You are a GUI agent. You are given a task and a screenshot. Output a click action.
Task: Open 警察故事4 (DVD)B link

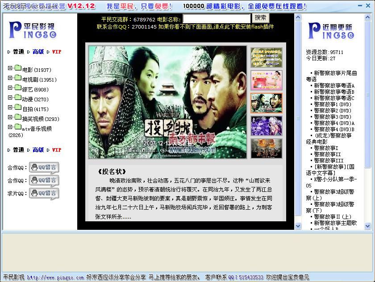(x=334, y=129)
